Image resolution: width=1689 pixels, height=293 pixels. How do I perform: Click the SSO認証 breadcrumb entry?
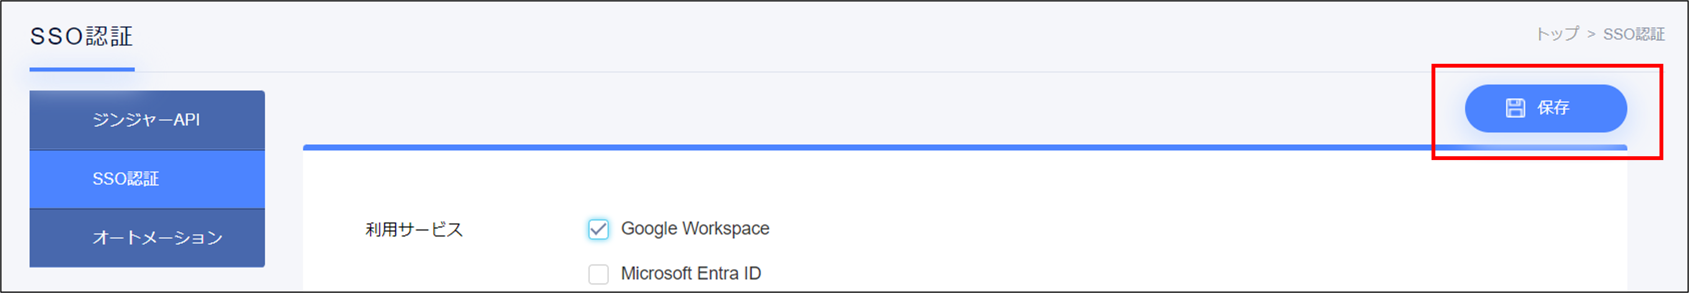pos(1633,34)
